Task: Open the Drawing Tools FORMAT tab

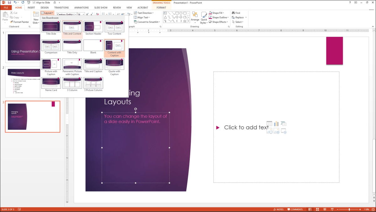Action: (x=161, y=8)
